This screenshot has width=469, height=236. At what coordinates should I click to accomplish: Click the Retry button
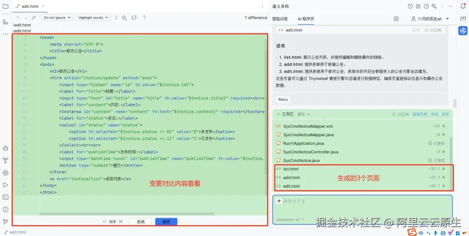pyautogui.click(x=283, y=99)
